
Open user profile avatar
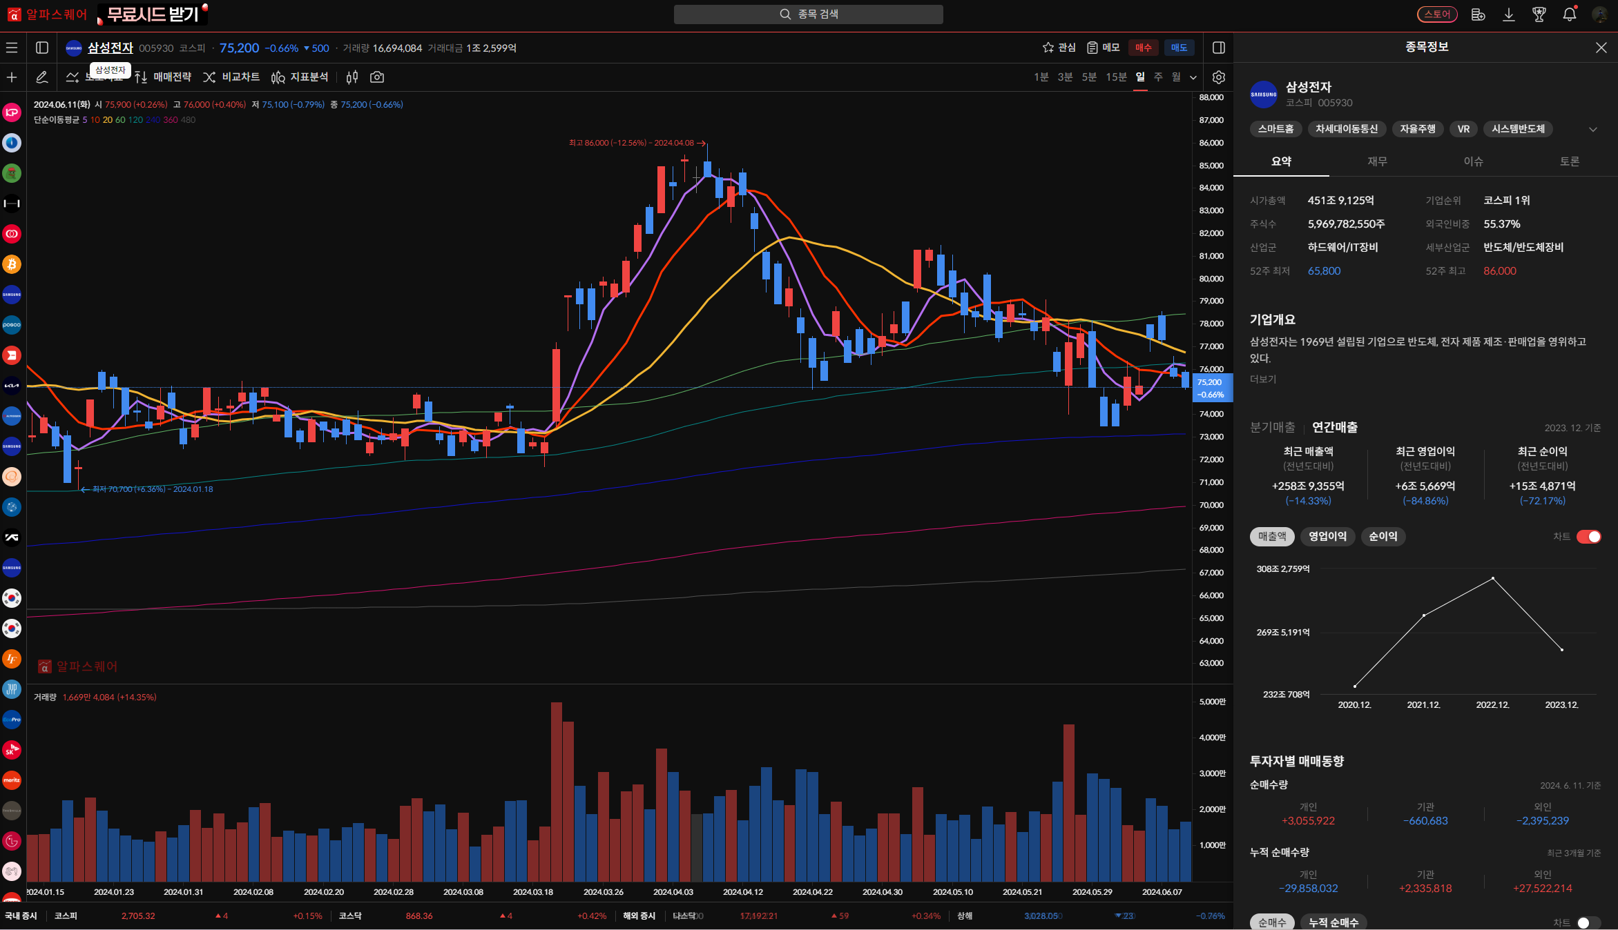click(1599, 14)
